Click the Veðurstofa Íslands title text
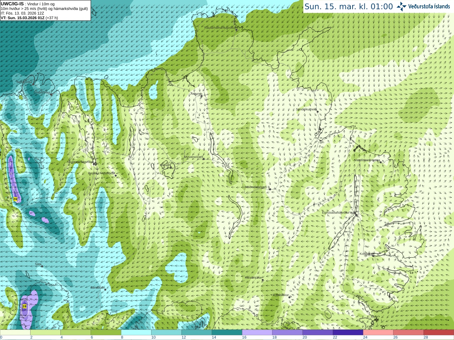 429,6
